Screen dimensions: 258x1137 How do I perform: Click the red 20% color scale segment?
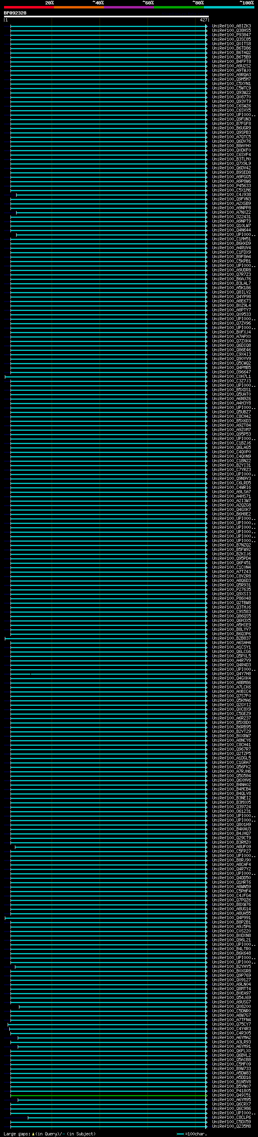29,7
